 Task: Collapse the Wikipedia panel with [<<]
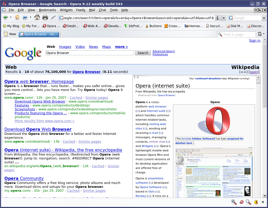coord(243,72)
